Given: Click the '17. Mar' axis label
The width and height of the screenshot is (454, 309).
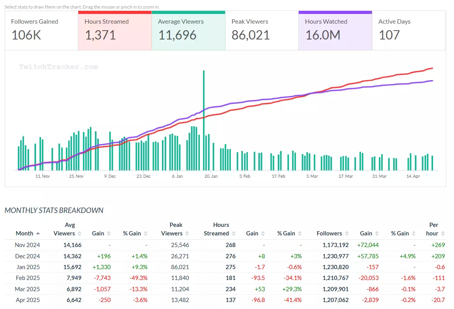Looking at the screenshot, I should pos(346,176).
